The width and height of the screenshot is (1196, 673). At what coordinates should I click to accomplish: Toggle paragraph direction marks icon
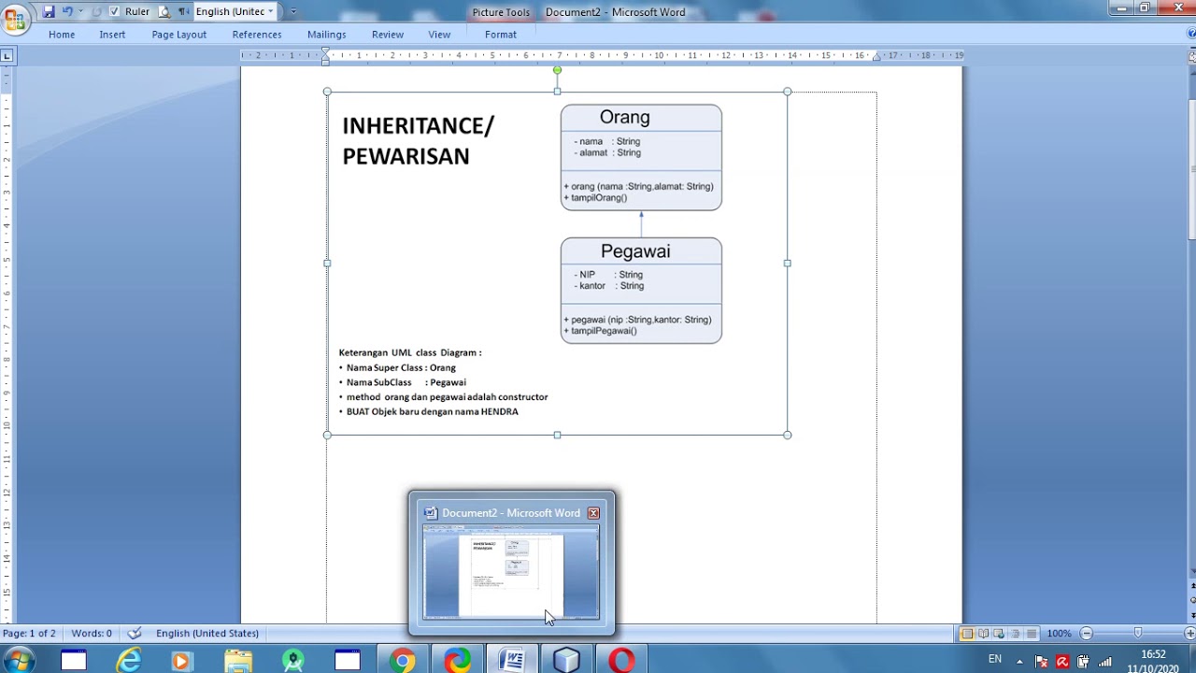pyautogui.click(x=183, y=11)
